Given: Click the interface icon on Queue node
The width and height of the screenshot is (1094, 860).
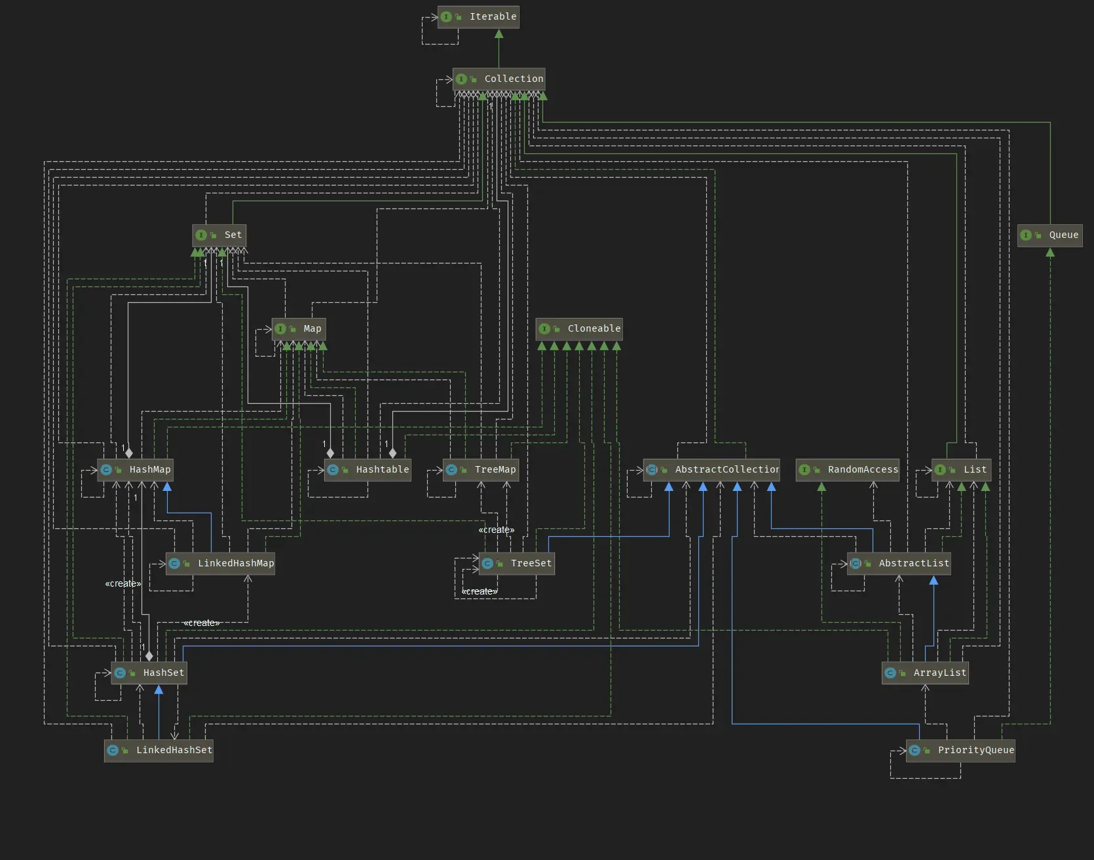Looking at the screenshot, I should pyautogui.click(x=1026, y=235).
